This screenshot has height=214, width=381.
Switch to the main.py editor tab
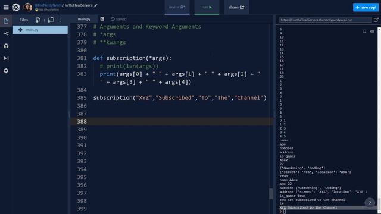(84, 19)
